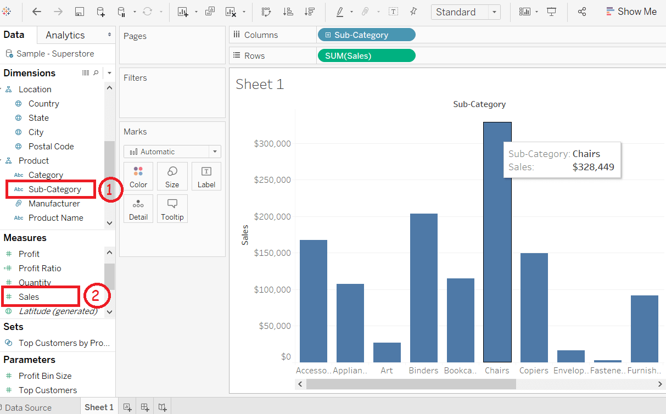Add new story tab at the bottom
Image resolution: width=666 pixels, height=414 pixels.
click(163, 407)
